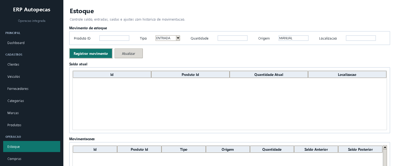This screenshot has height=166, width=396.
Task: Click the Localizacao column header in Saldo atual
Action: click(347, 75)
